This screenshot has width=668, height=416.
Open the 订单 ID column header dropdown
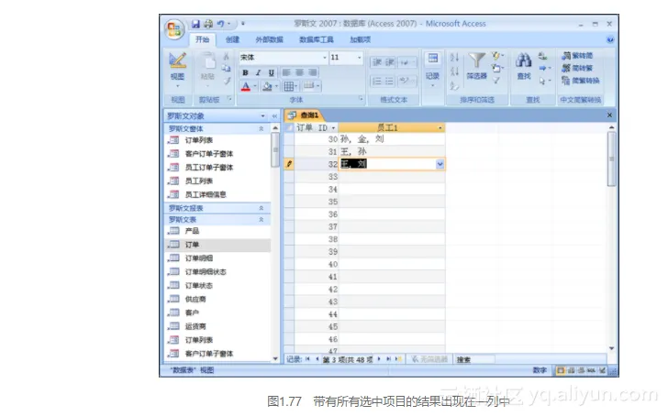[333, 128]
